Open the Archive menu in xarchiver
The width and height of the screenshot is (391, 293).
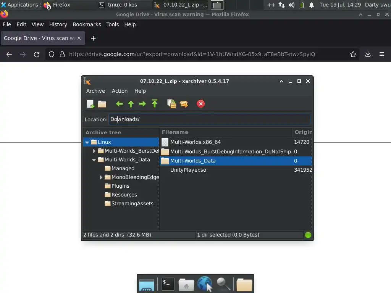95,91
